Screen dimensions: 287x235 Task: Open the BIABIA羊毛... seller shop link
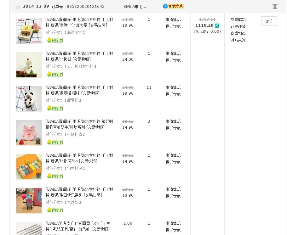135,7
